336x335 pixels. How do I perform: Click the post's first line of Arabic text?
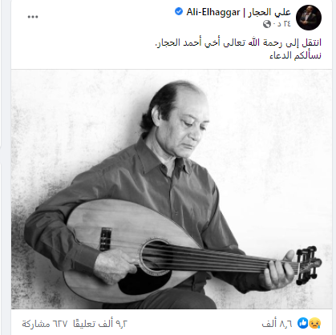238,42
